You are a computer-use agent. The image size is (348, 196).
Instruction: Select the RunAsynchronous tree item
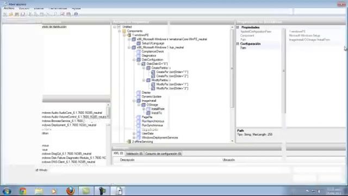pyautogui.click(x=153, y=121)
